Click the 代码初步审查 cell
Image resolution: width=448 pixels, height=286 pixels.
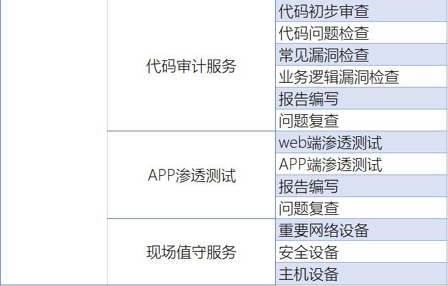[x=362, y=11]
